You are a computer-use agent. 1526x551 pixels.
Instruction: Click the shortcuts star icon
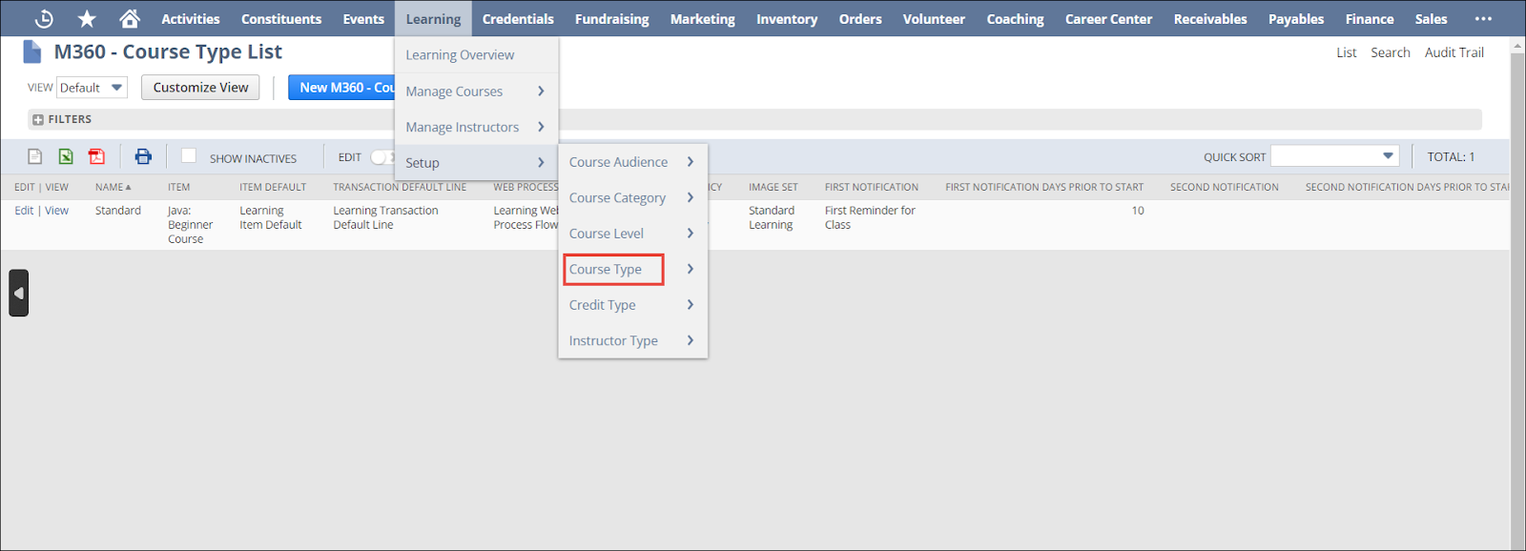click(87, 19)
